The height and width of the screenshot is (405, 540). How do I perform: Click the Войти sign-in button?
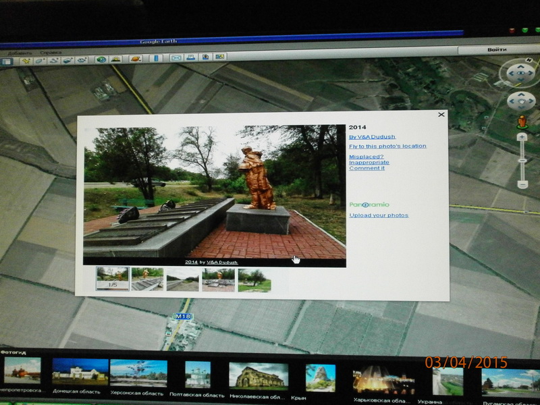pos(497,49)
